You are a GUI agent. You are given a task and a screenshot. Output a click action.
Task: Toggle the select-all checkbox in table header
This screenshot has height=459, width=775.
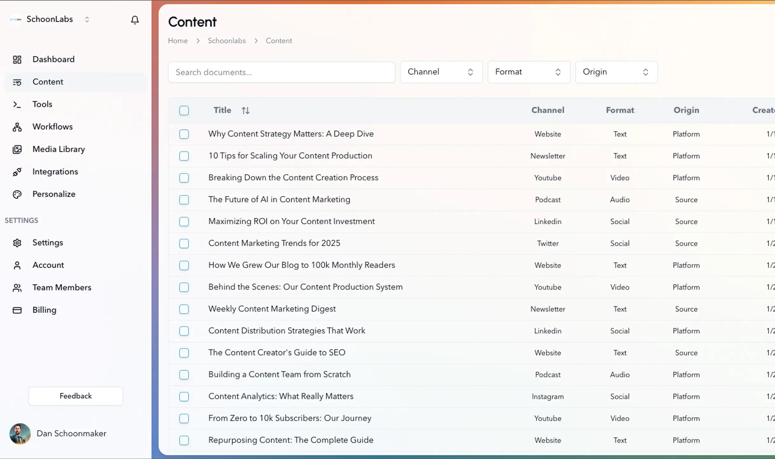(x=184, y=110)
